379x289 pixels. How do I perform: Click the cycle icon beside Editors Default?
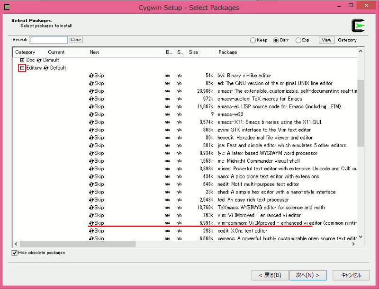pyautogui.click(x=46, y=68)
